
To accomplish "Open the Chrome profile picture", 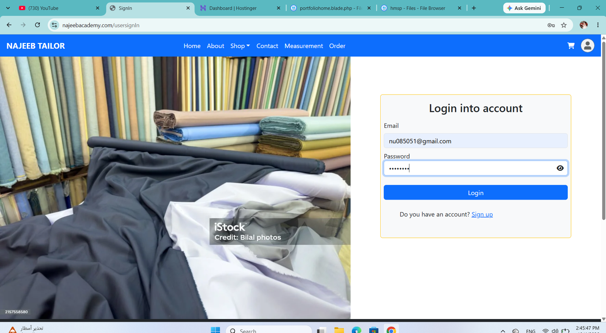I will click(x=584, y=25).
